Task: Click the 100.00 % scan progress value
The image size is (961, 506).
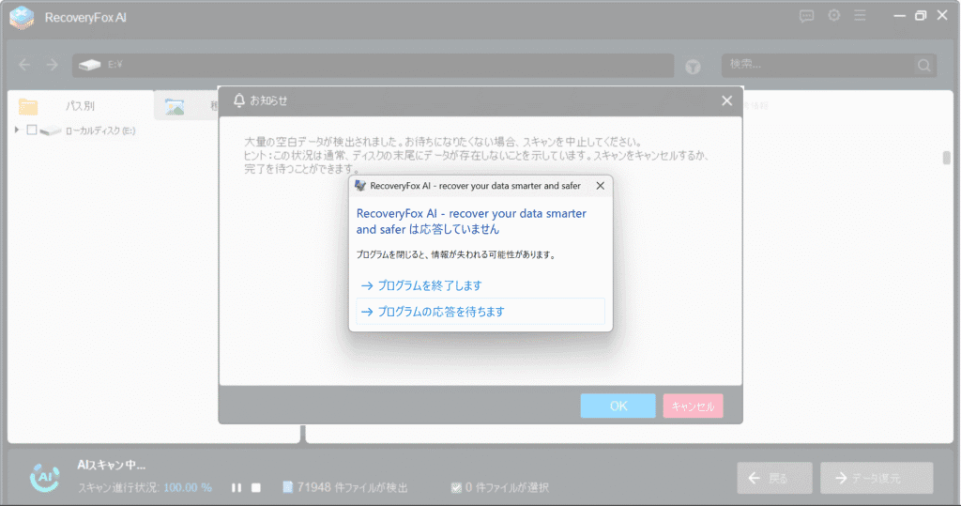Action: [x=188, y=487]
